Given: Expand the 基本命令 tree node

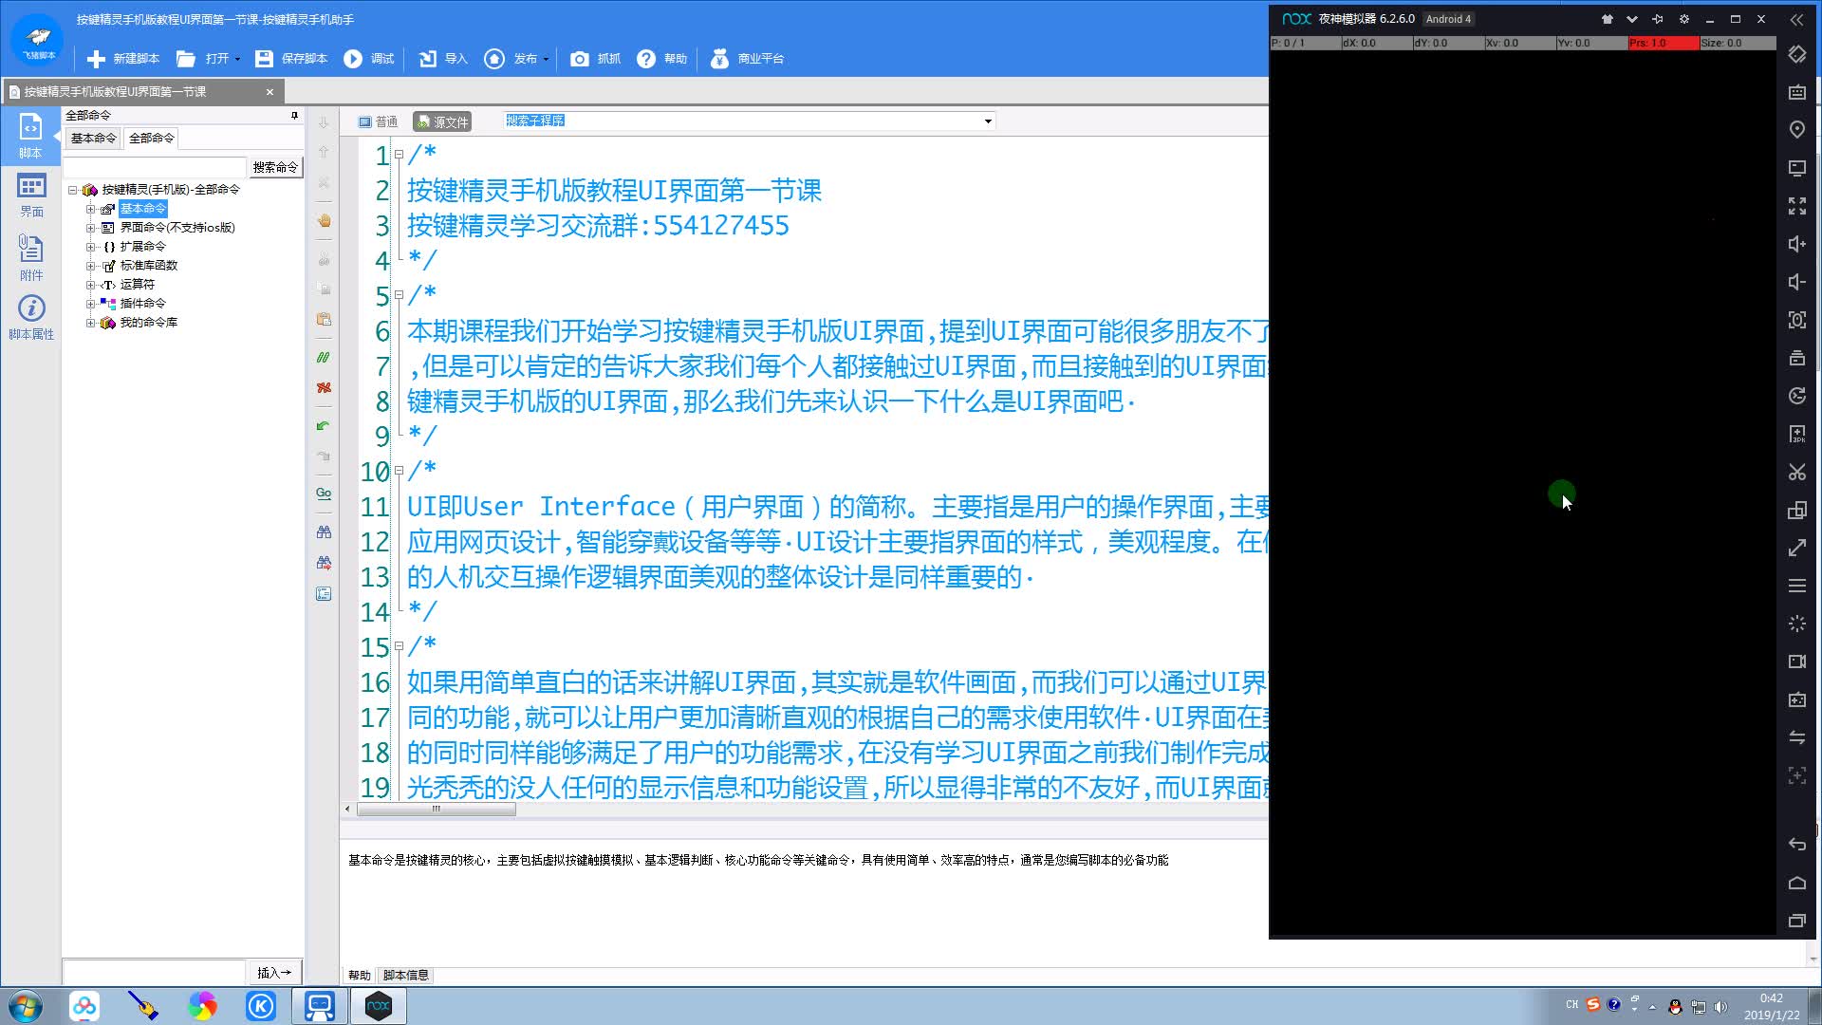Looking at the screenshot, I should (90, 209).
